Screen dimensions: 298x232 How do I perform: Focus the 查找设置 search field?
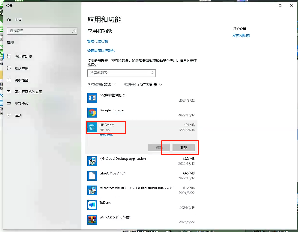tap(42, 31)
